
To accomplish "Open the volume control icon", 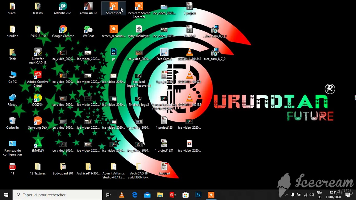I will pos(312,195).
